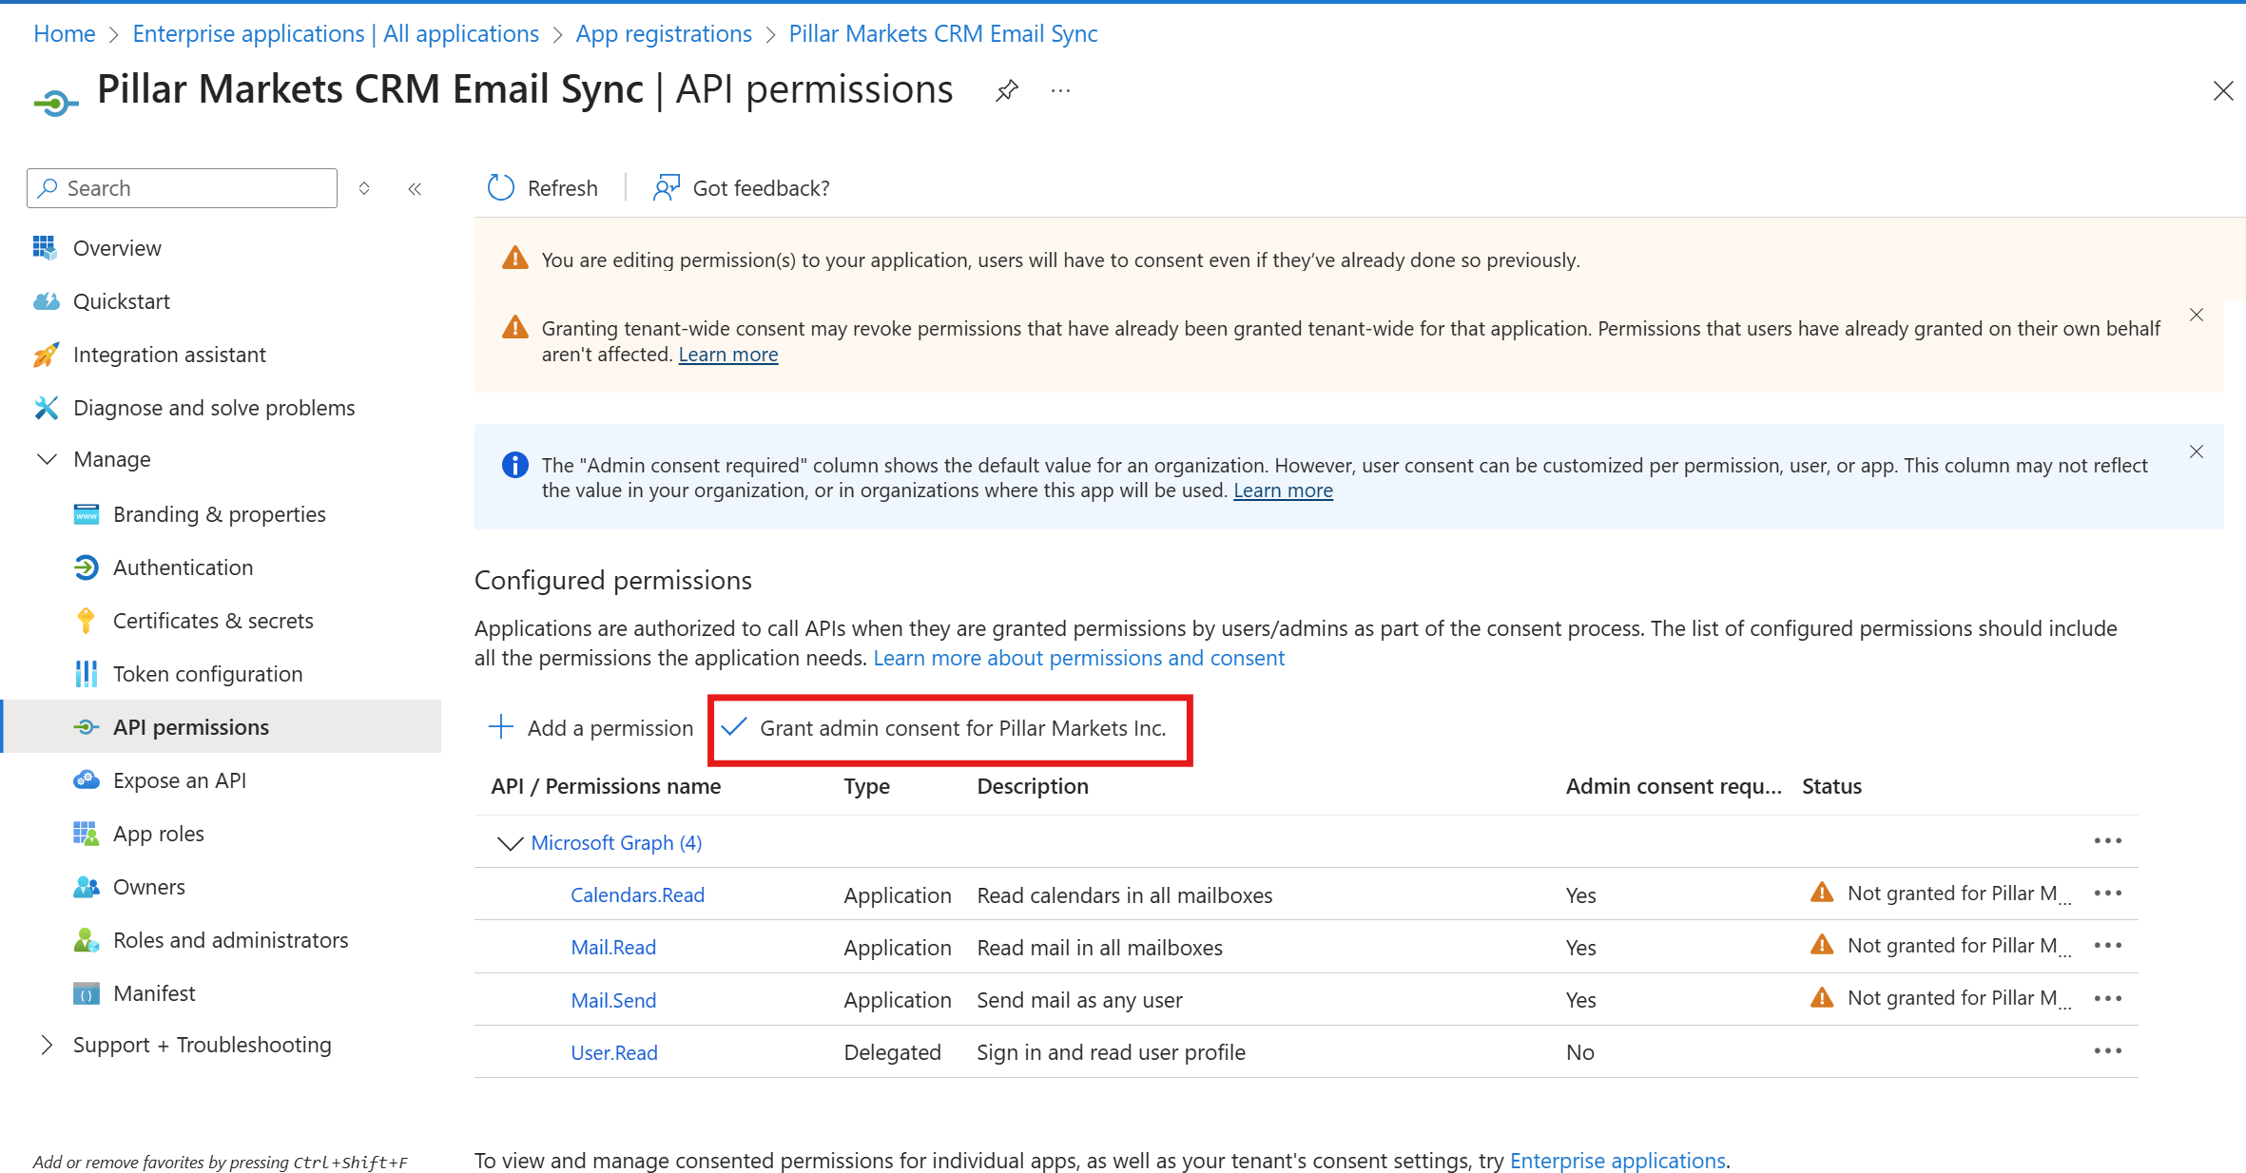Pin the API permissions blade
The image size is (2246, 1173).
click(1007, 91)
